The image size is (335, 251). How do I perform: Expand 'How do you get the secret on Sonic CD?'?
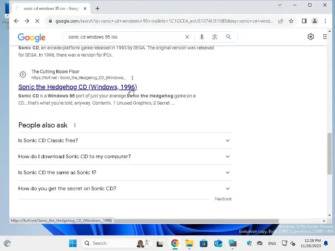click(x=125, y=189)
